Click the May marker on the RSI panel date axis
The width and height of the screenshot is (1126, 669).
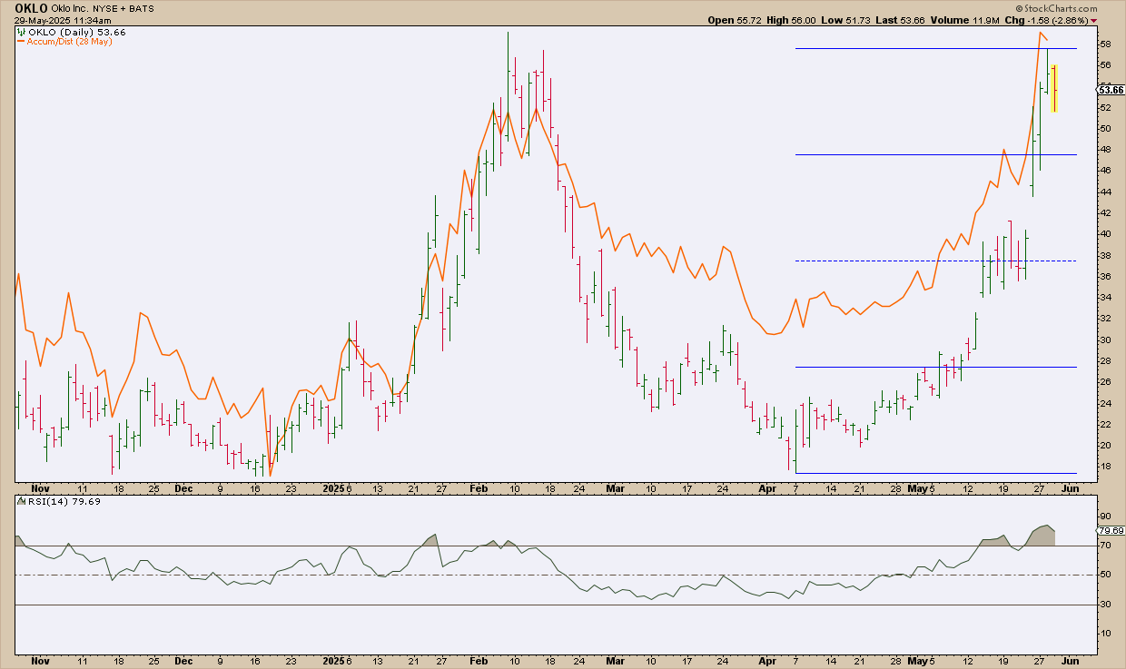tap(918, 661)
